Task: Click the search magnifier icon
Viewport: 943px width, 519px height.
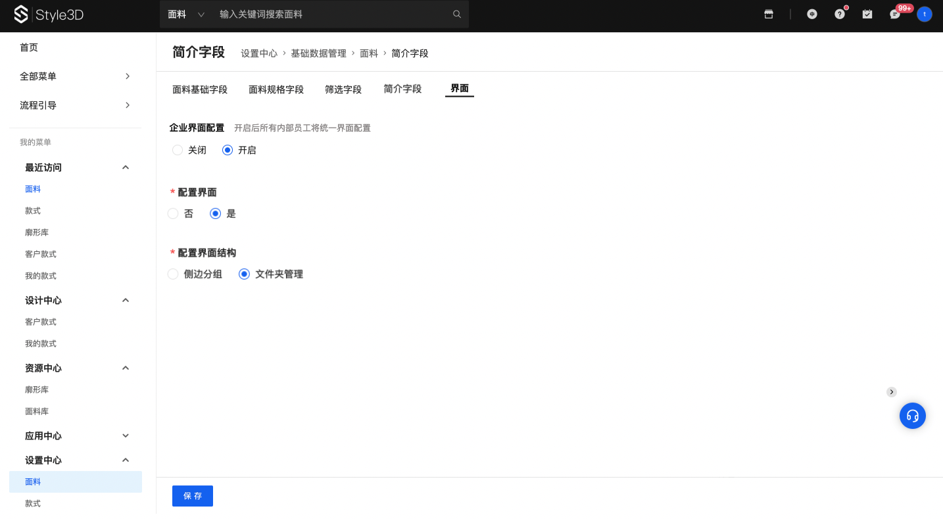Action: point(457,14)
